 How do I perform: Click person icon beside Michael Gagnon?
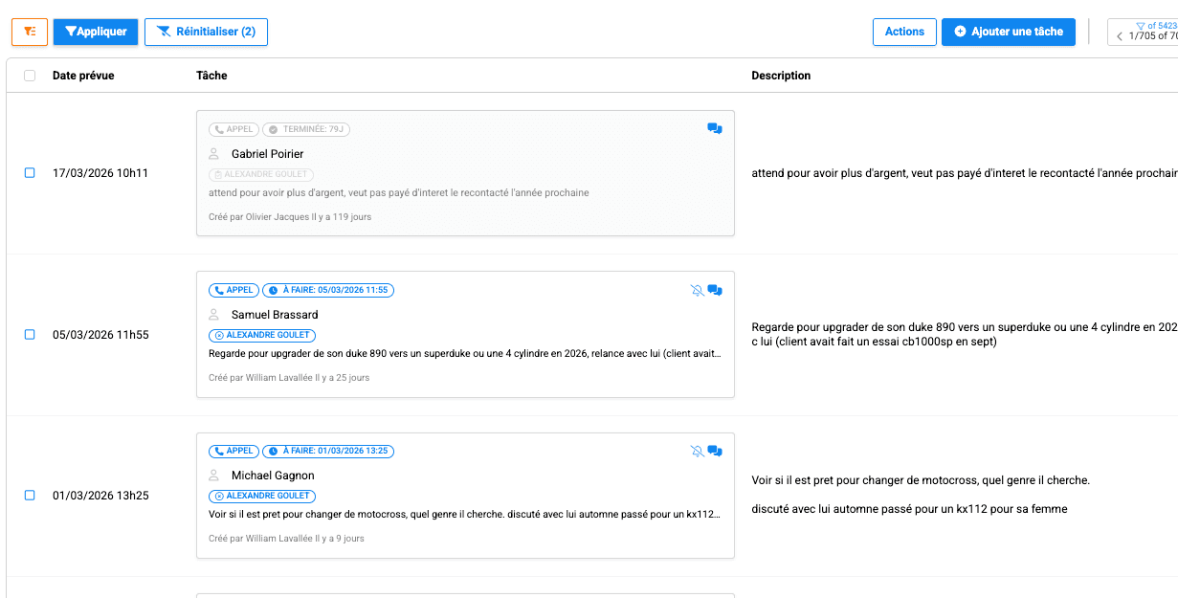(214, 476)
